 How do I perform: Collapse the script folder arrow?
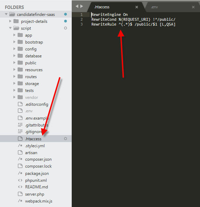tap(10, 28)
